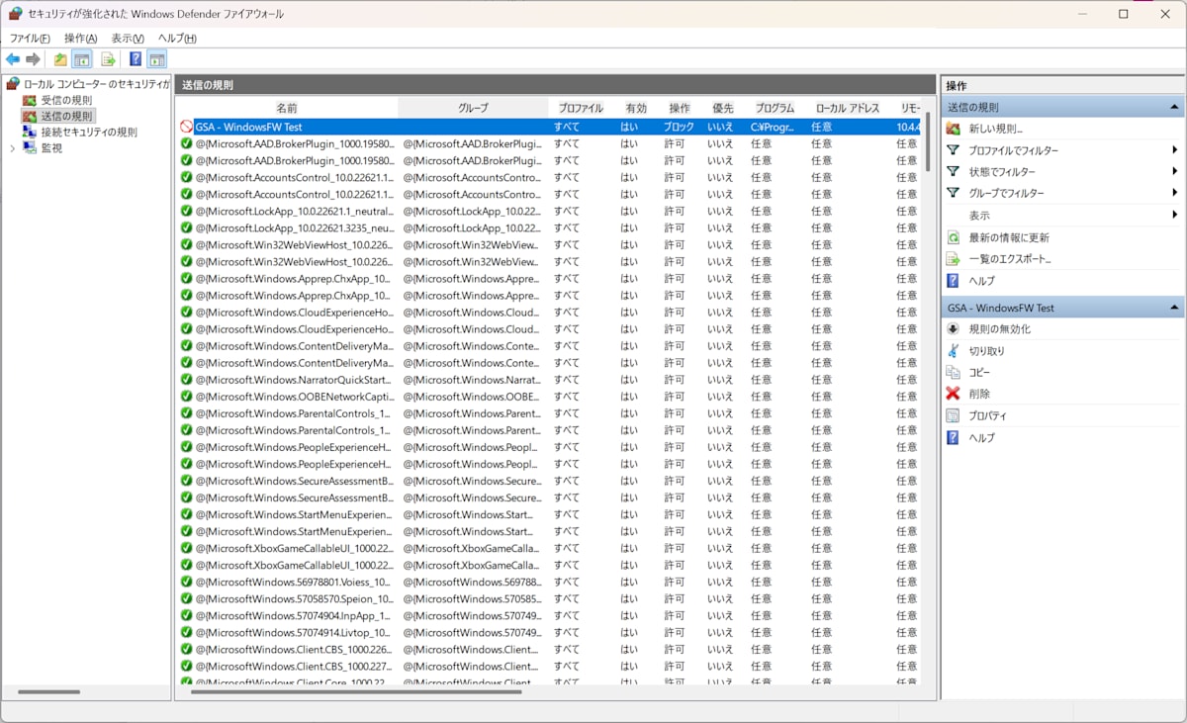
Task: Sort by the 優先 column header
Action: (x=723, y=107)
